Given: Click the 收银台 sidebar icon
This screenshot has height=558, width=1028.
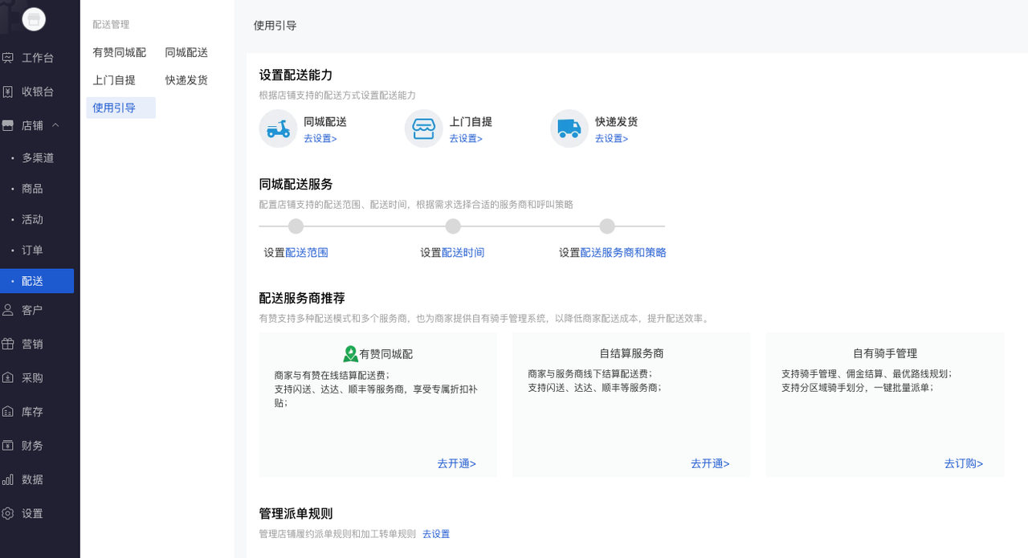Looking at the screenshot, I should pyautogui.click(x=8, y=92).
